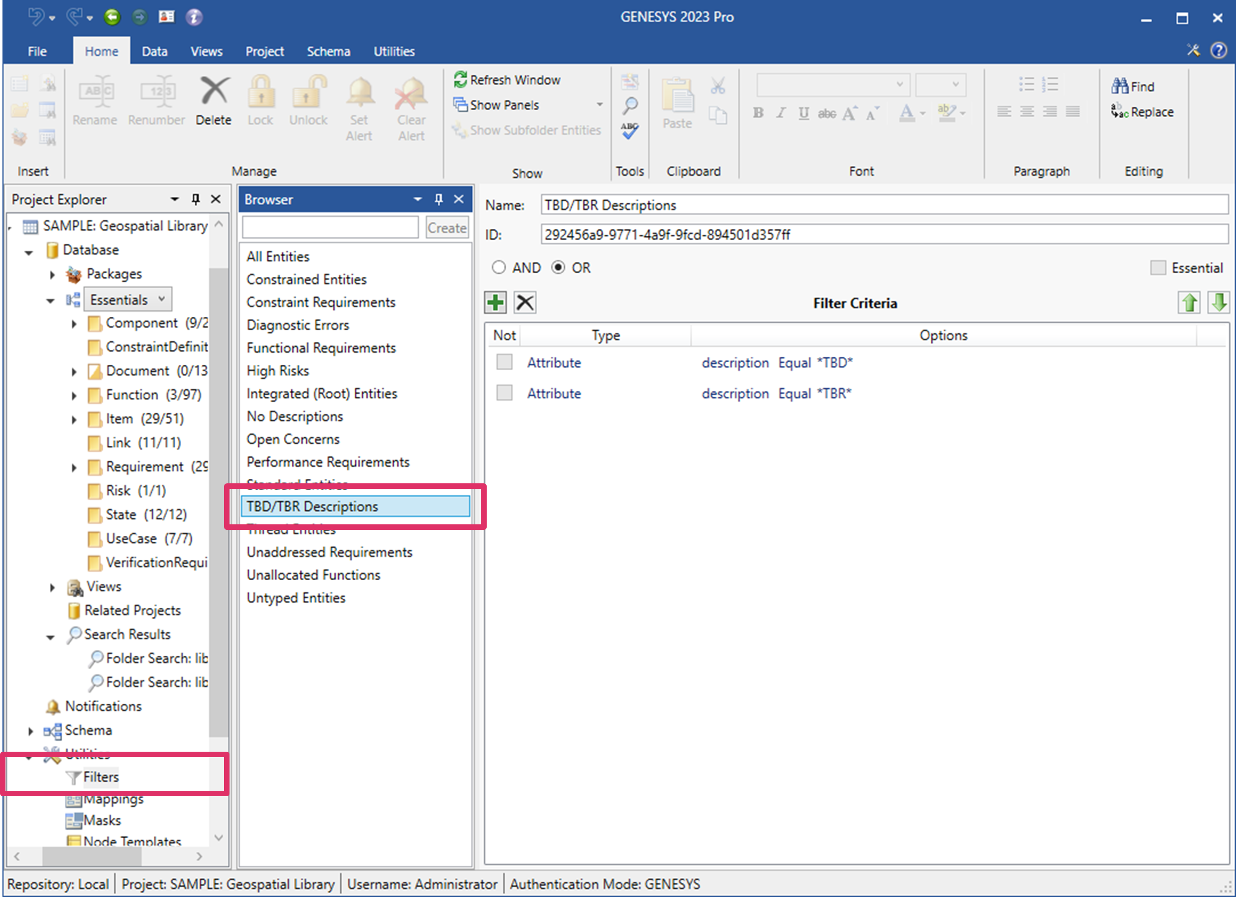
Task: Switch to the Utilities tab
Action: coord(394,51)
